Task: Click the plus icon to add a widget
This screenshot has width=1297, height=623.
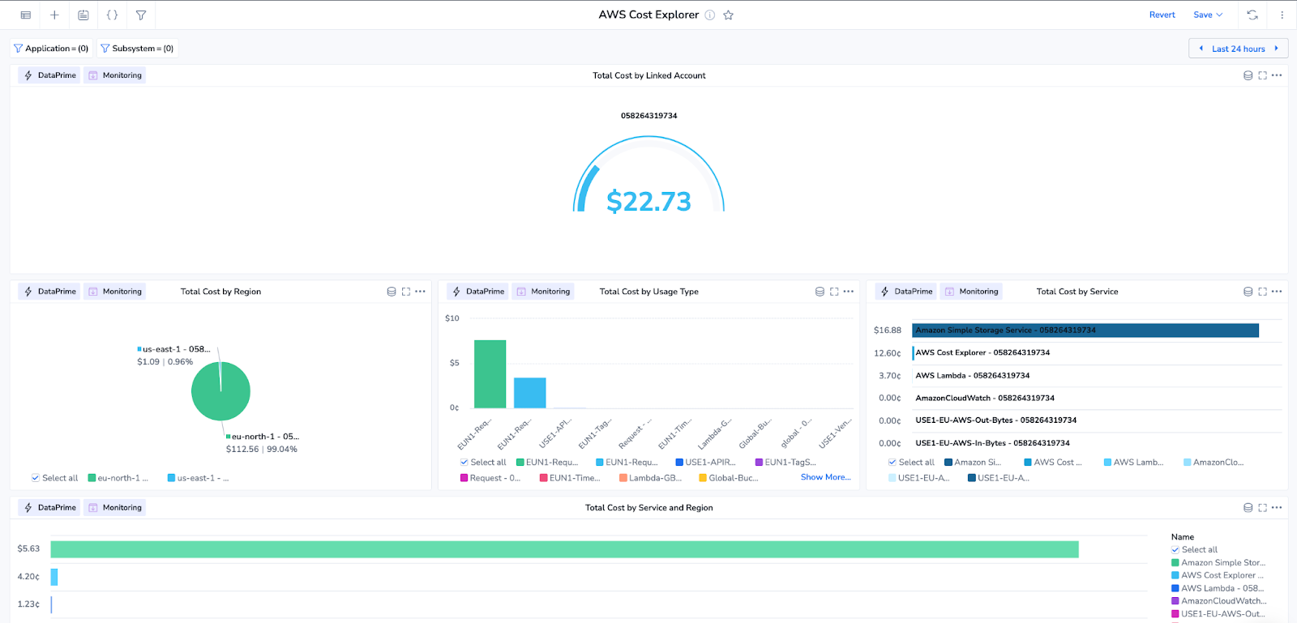Action: tap(54, 15)
